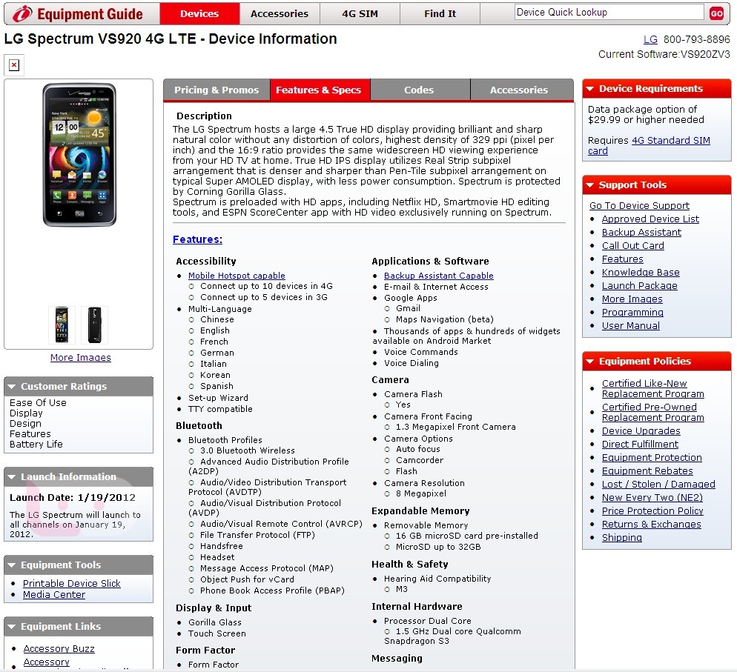Collapse the Support Tools panel
The width and height of the screenshot is (737, 672).
[x=590, y=185]
